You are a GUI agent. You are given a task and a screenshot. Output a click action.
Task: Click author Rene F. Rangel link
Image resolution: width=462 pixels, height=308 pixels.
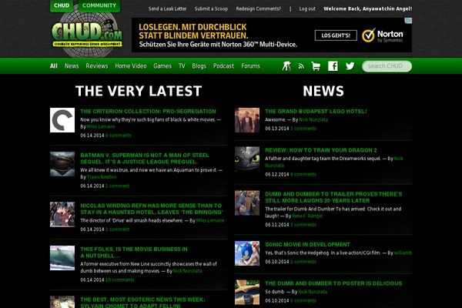307,216
